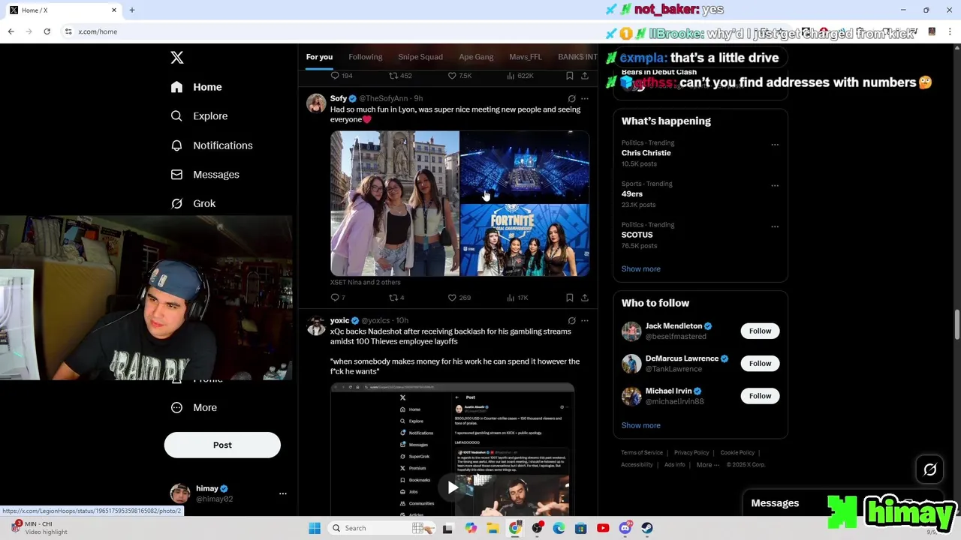This screenshot has width=961, height=540.
Task: Follow DeMarcus Lawrence
Action: pos(760,364)
